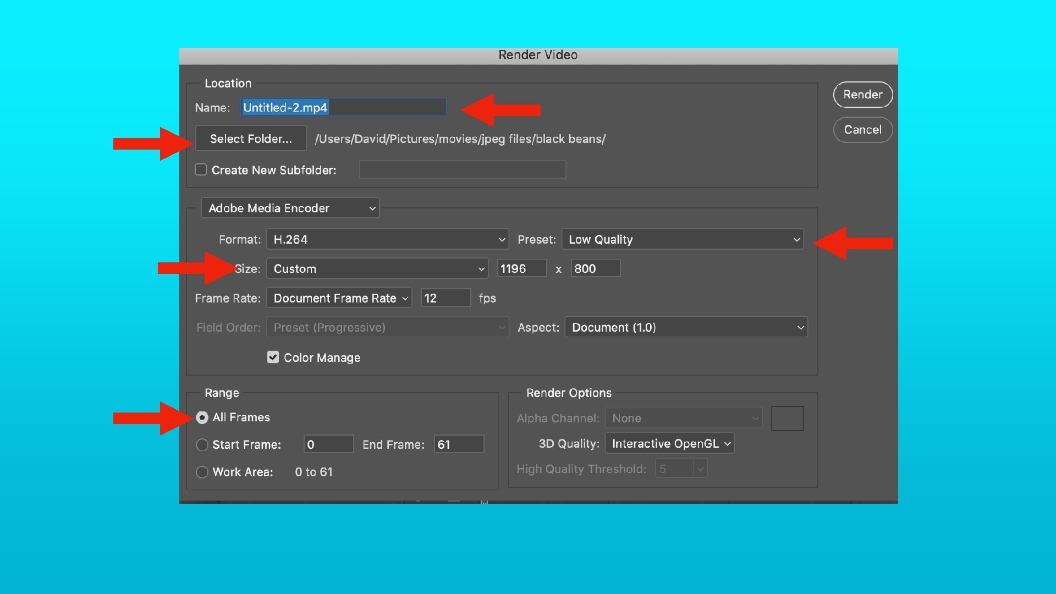Choose the Start Frame radio option

[x=202, y=444]
